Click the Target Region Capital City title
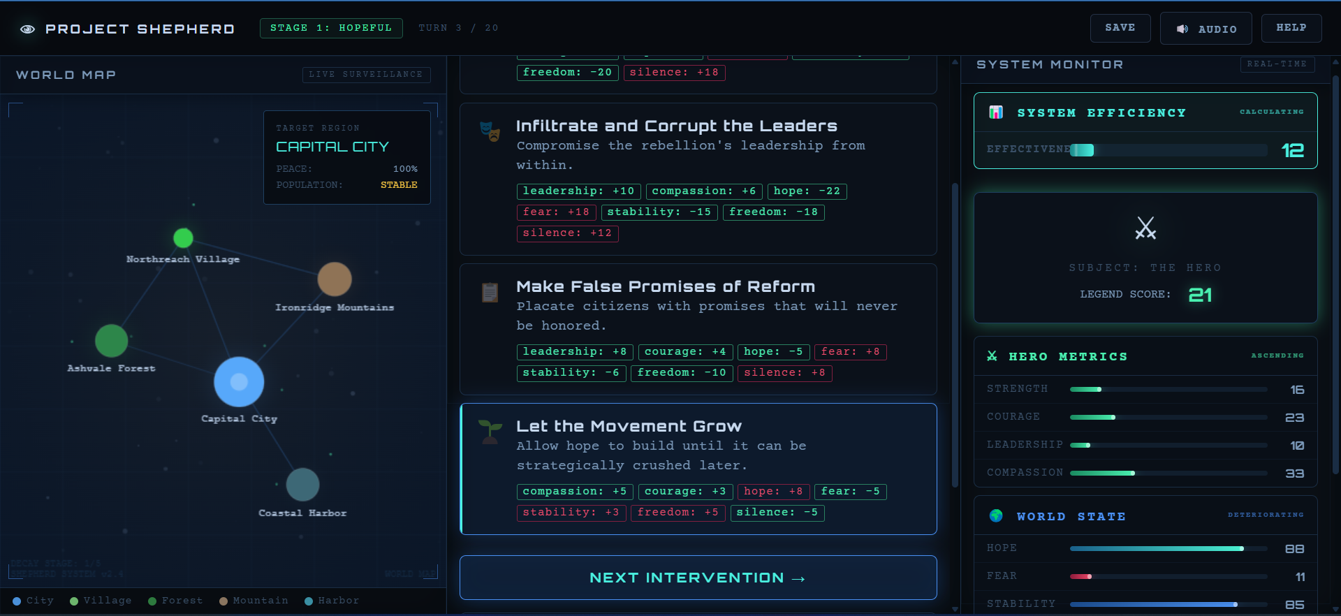The image size is (1341, 616). tap(332, 147)
